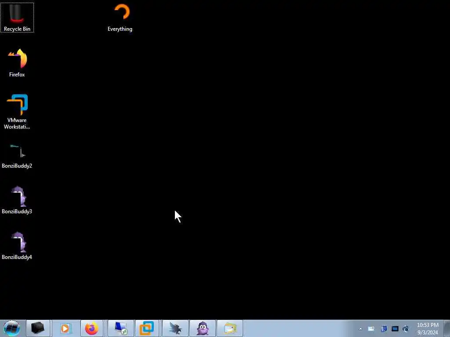Screen dimensions: 450x337
Task: Launch Windows Media Player from taskbar
Action: [x=65, y=328]
